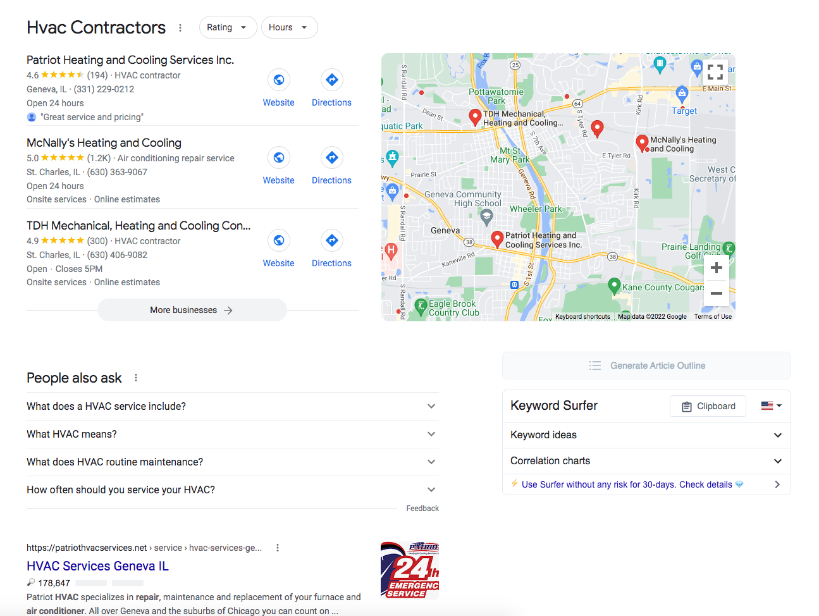Select TDH Mechanical red map pin
The width and height of the screenshot is (819, 616).
pyautogui.click(x=475, y=117)
